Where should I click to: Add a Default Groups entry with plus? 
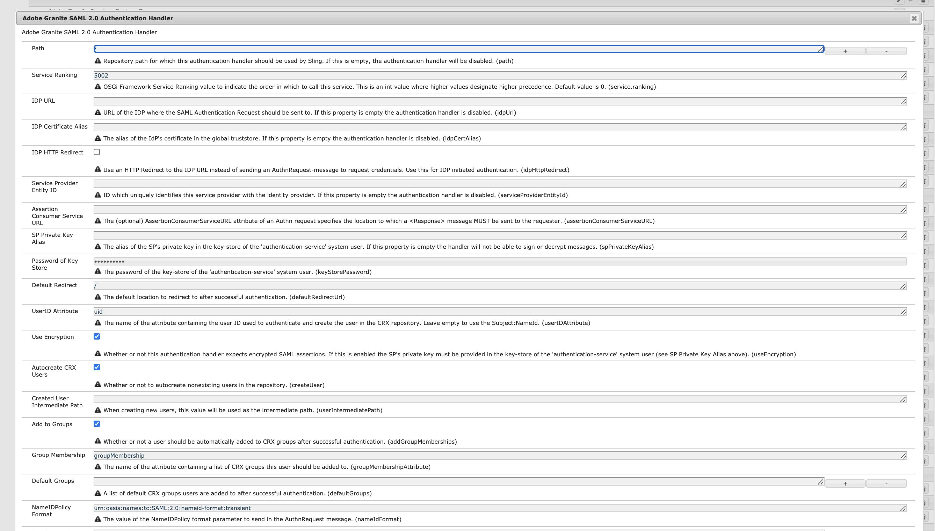click(845, 484)
